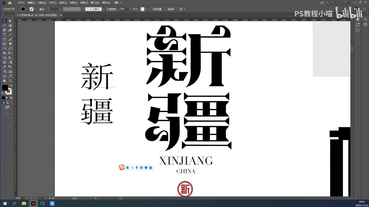
Task: Click the 首选项 button
Action: (x=171, y=9)
